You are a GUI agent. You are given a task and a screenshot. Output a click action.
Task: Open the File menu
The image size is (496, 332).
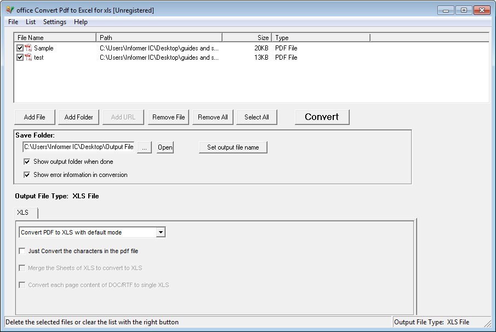(x=13, y=22)
